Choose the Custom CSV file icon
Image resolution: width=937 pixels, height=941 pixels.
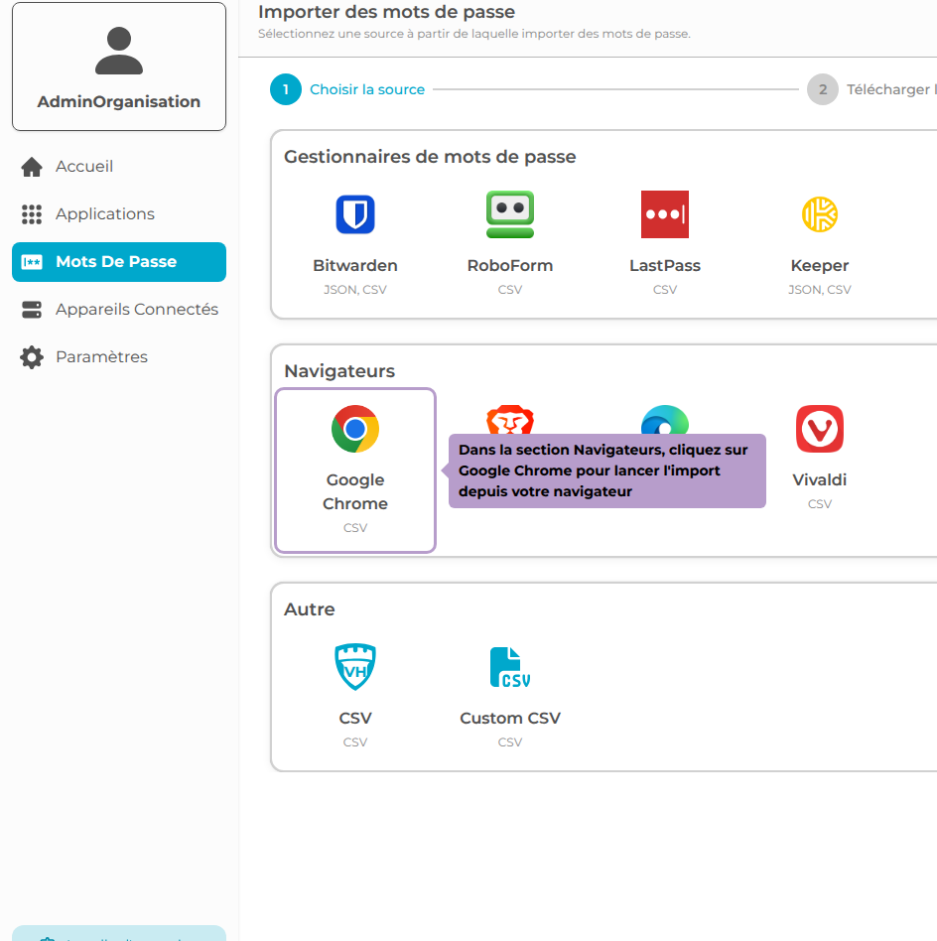pyautogui.click(x=509, y=667)
